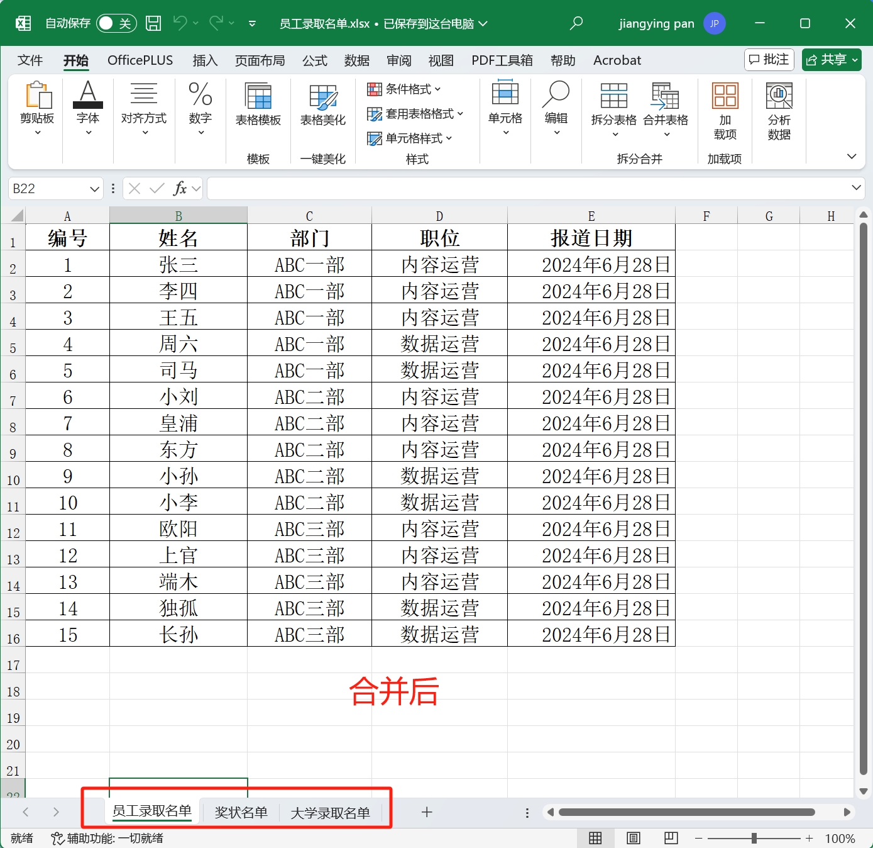
Task: Click the fx insert function icon
Action: click(180, 188)
